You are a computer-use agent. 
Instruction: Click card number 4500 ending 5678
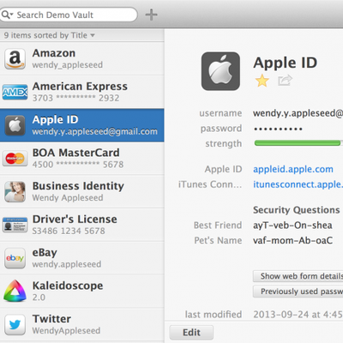click(78, 165)
